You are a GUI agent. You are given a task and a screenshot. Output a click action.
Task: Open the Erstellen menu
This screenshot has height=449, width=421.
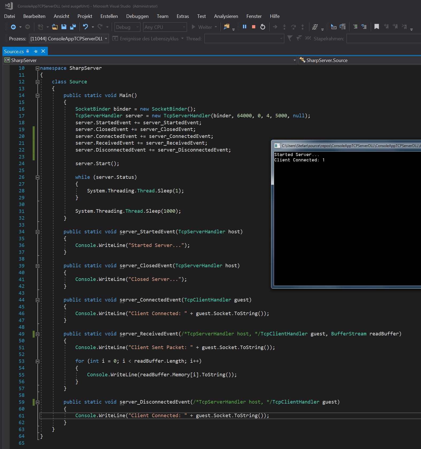(109, 16)
